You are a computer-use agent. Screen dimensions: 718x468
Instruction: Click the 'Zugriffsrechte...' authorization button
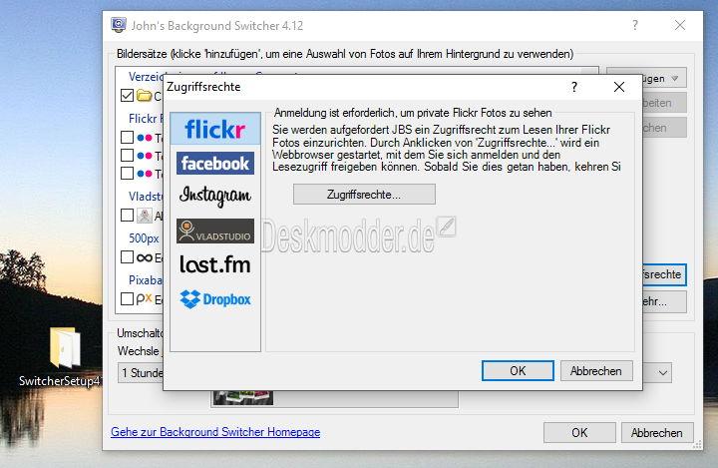coord(364,195)
